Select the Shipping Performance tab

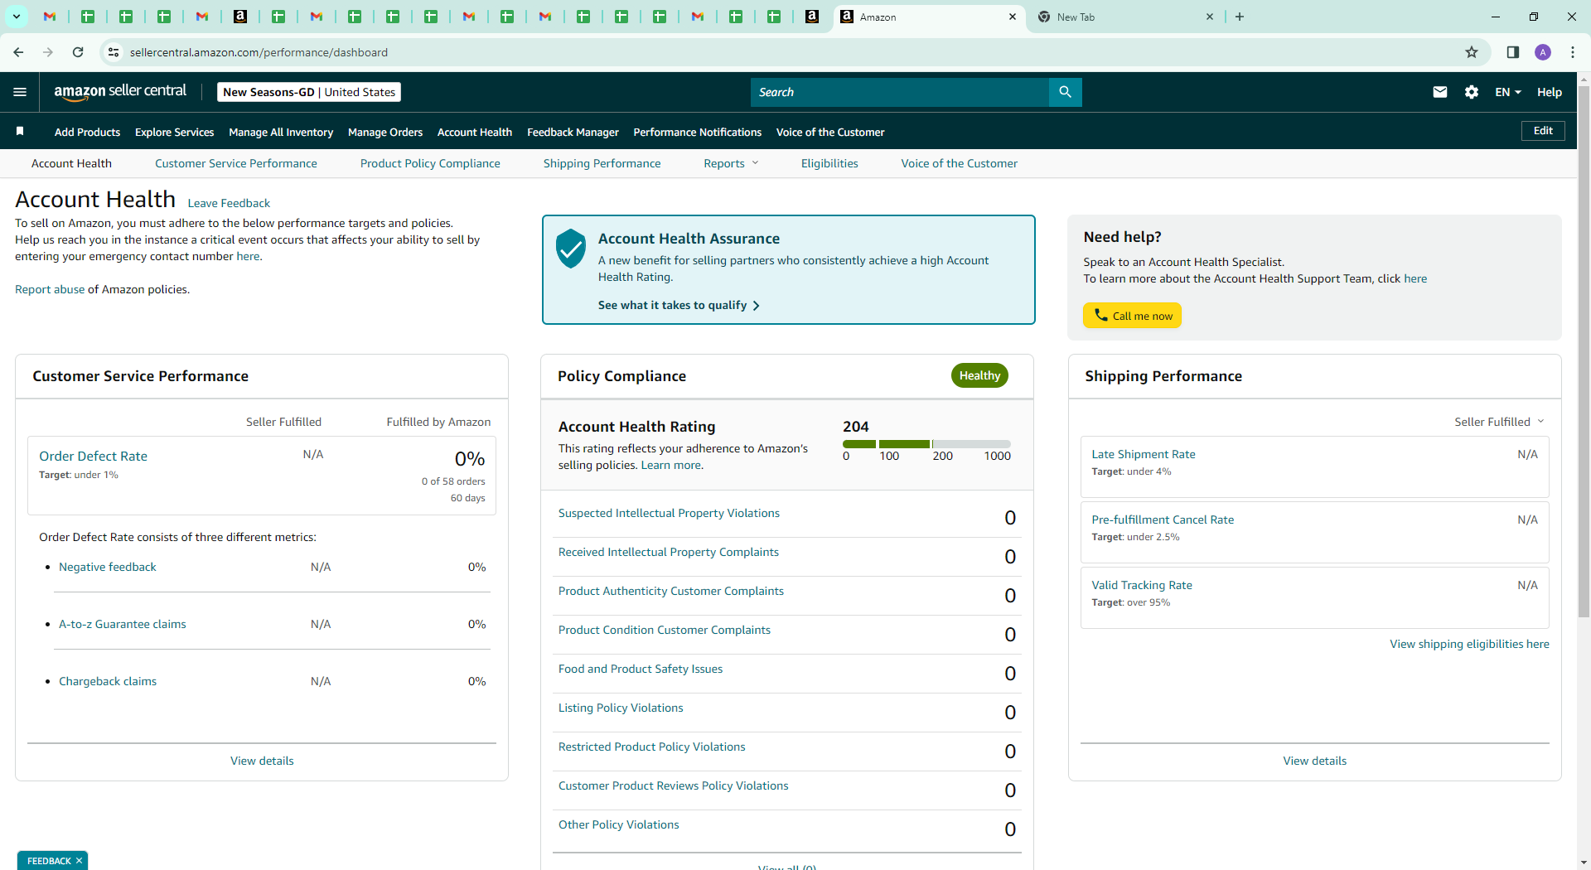click(x=602, y=163)
